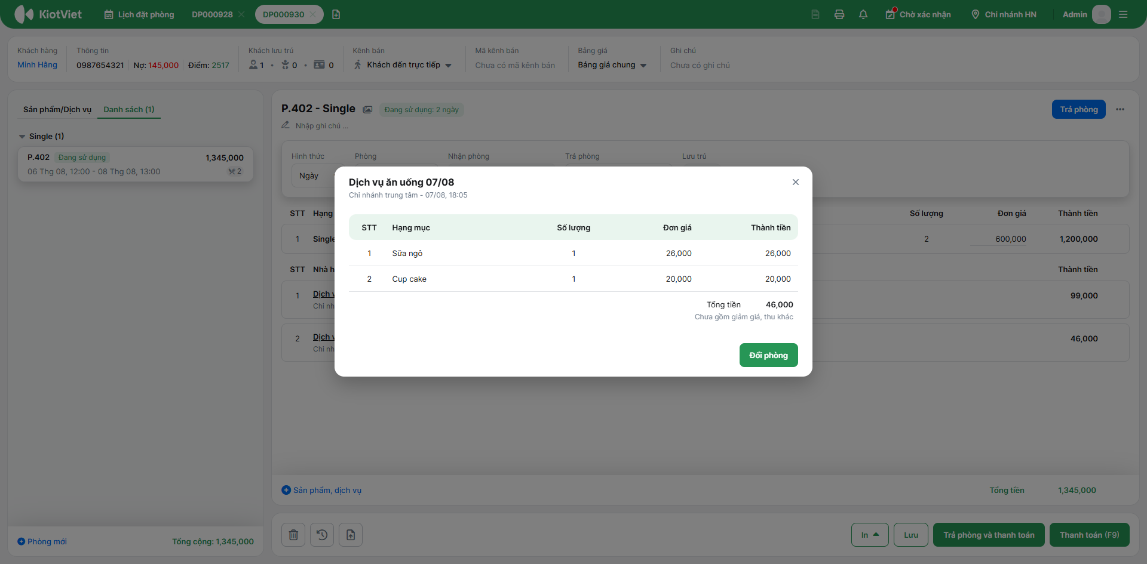1147x564 pixels.
Task: Open history clock icon button
Action: [322, 535]
